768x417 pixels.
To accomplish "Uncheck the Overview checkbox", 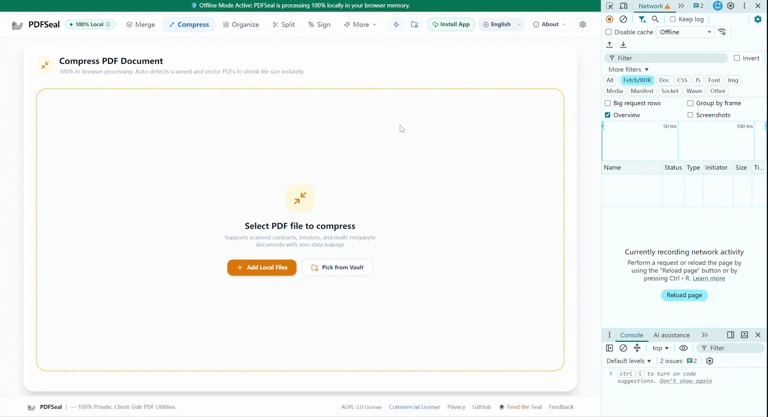I will coord(608,115).
